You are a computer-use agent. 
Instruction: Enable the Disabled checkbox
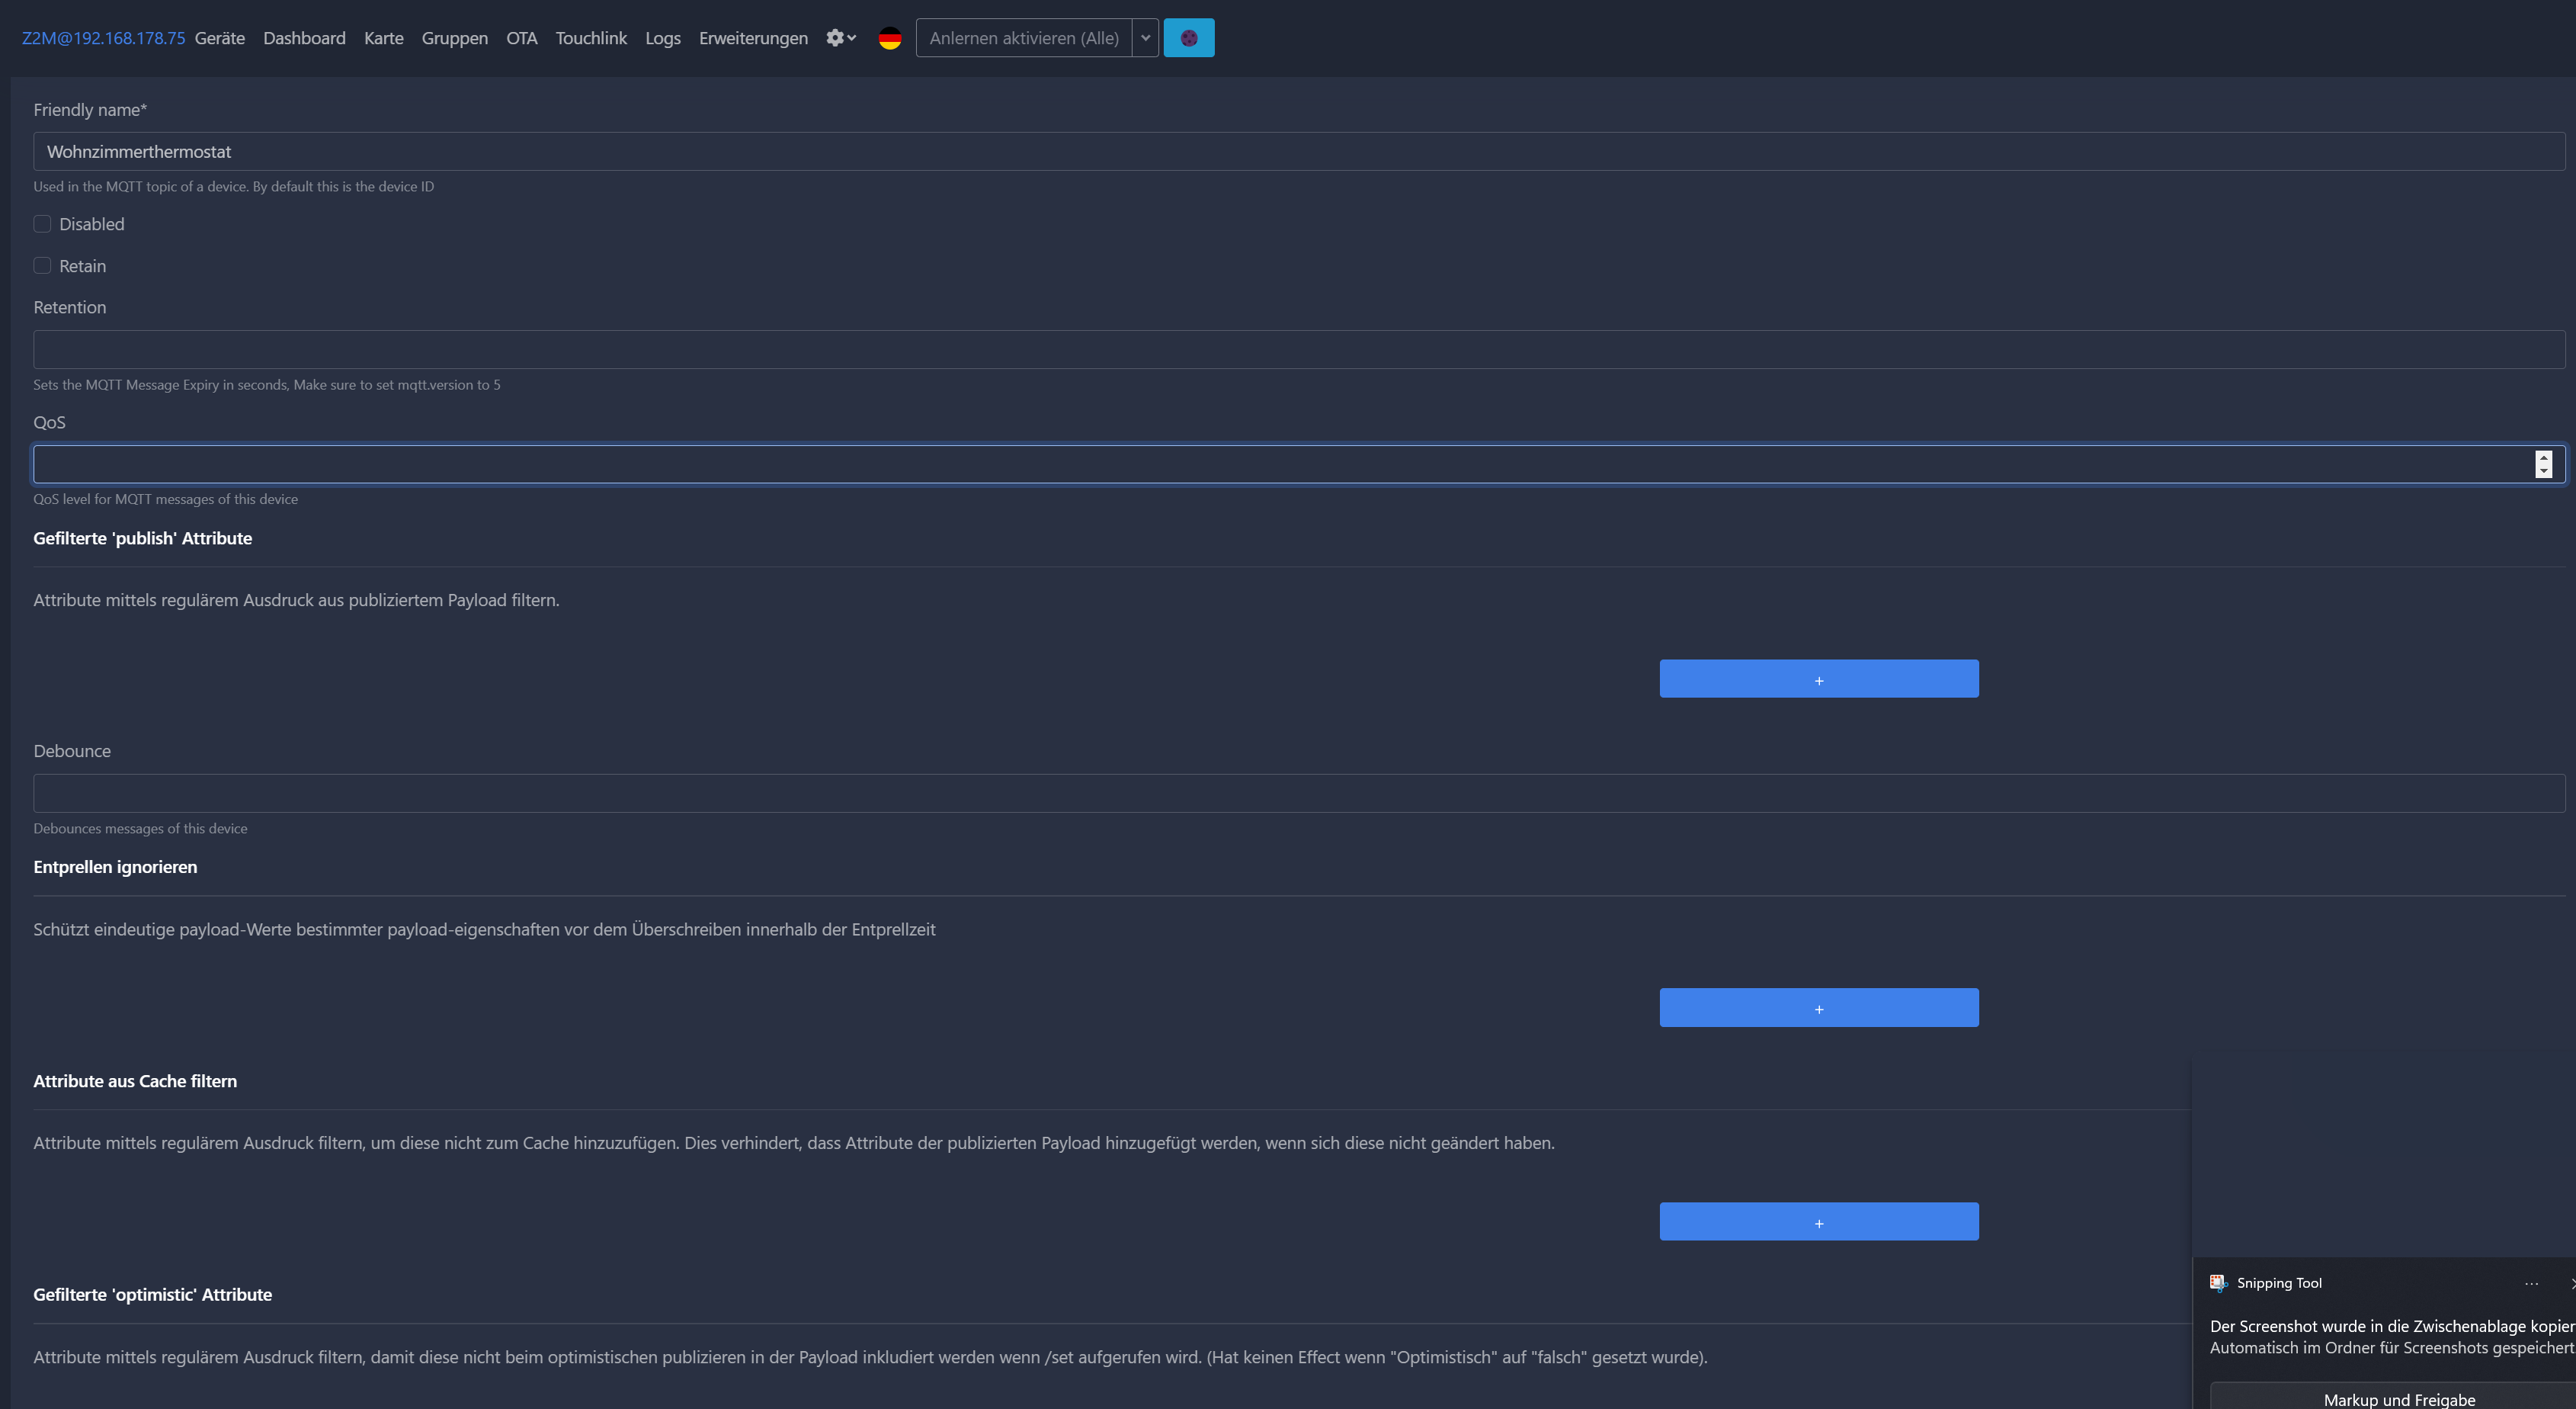pos(42,224)
